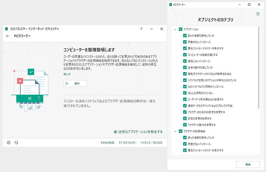Uncheck コンピューターの起動を遅くする

point(185,55)
